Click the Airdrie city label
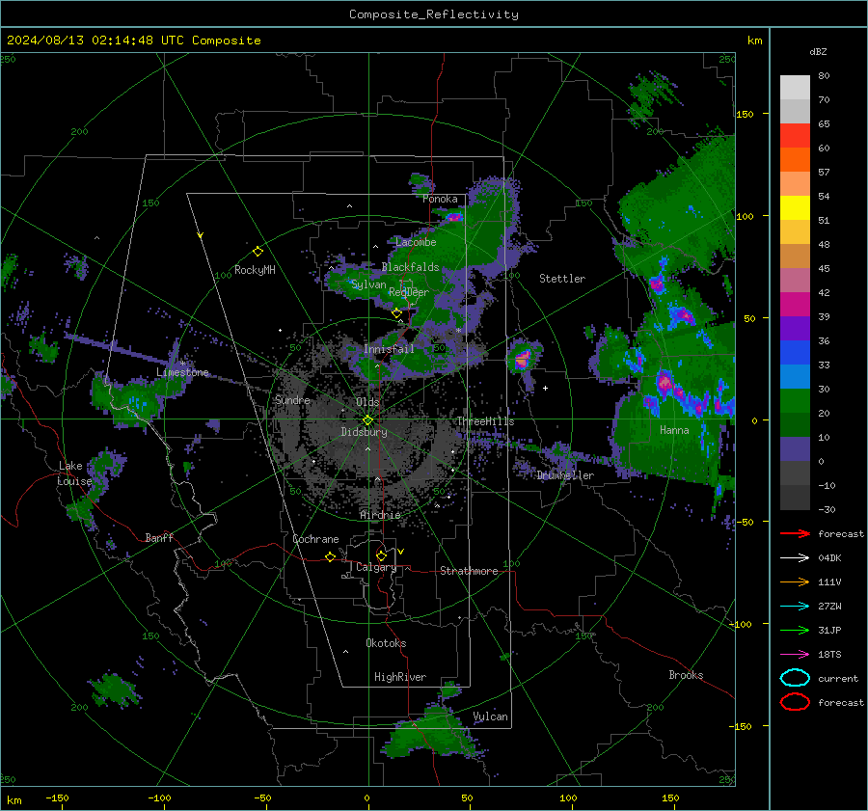Viewport: 868px width, 811px height. 380,515
